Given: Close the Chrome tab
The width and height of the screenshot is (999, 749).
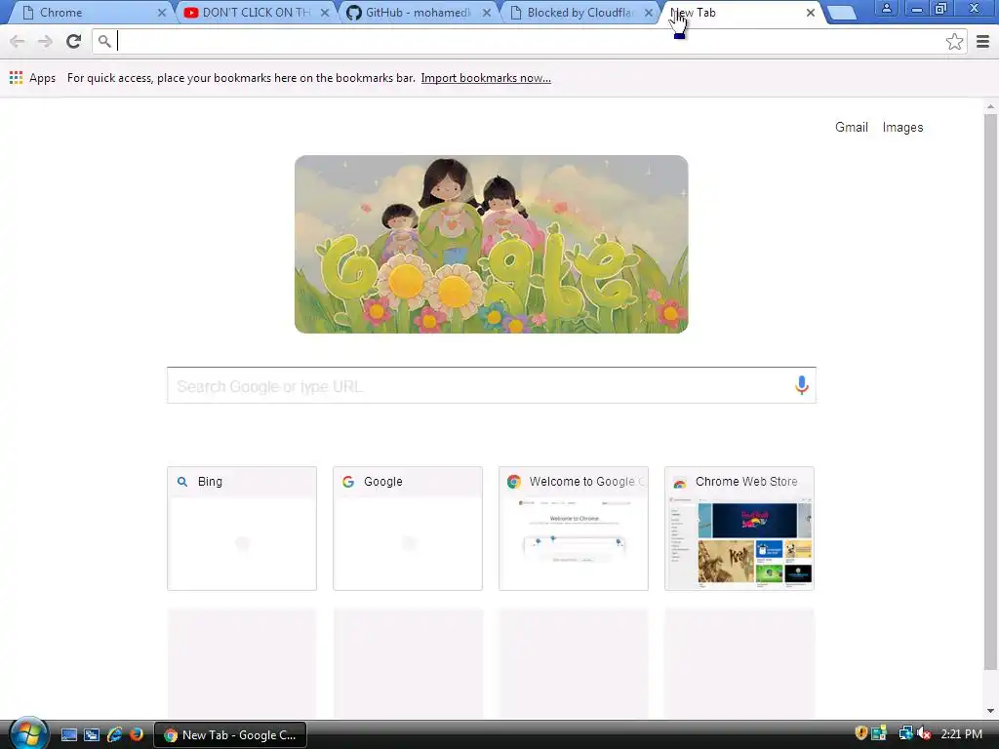Looking at the screenshot, I should tap(162, 13).
